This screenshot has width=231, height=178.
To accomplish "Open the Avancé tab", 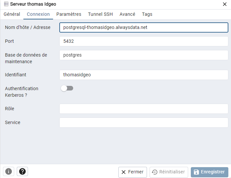I will tap(127, 14).
